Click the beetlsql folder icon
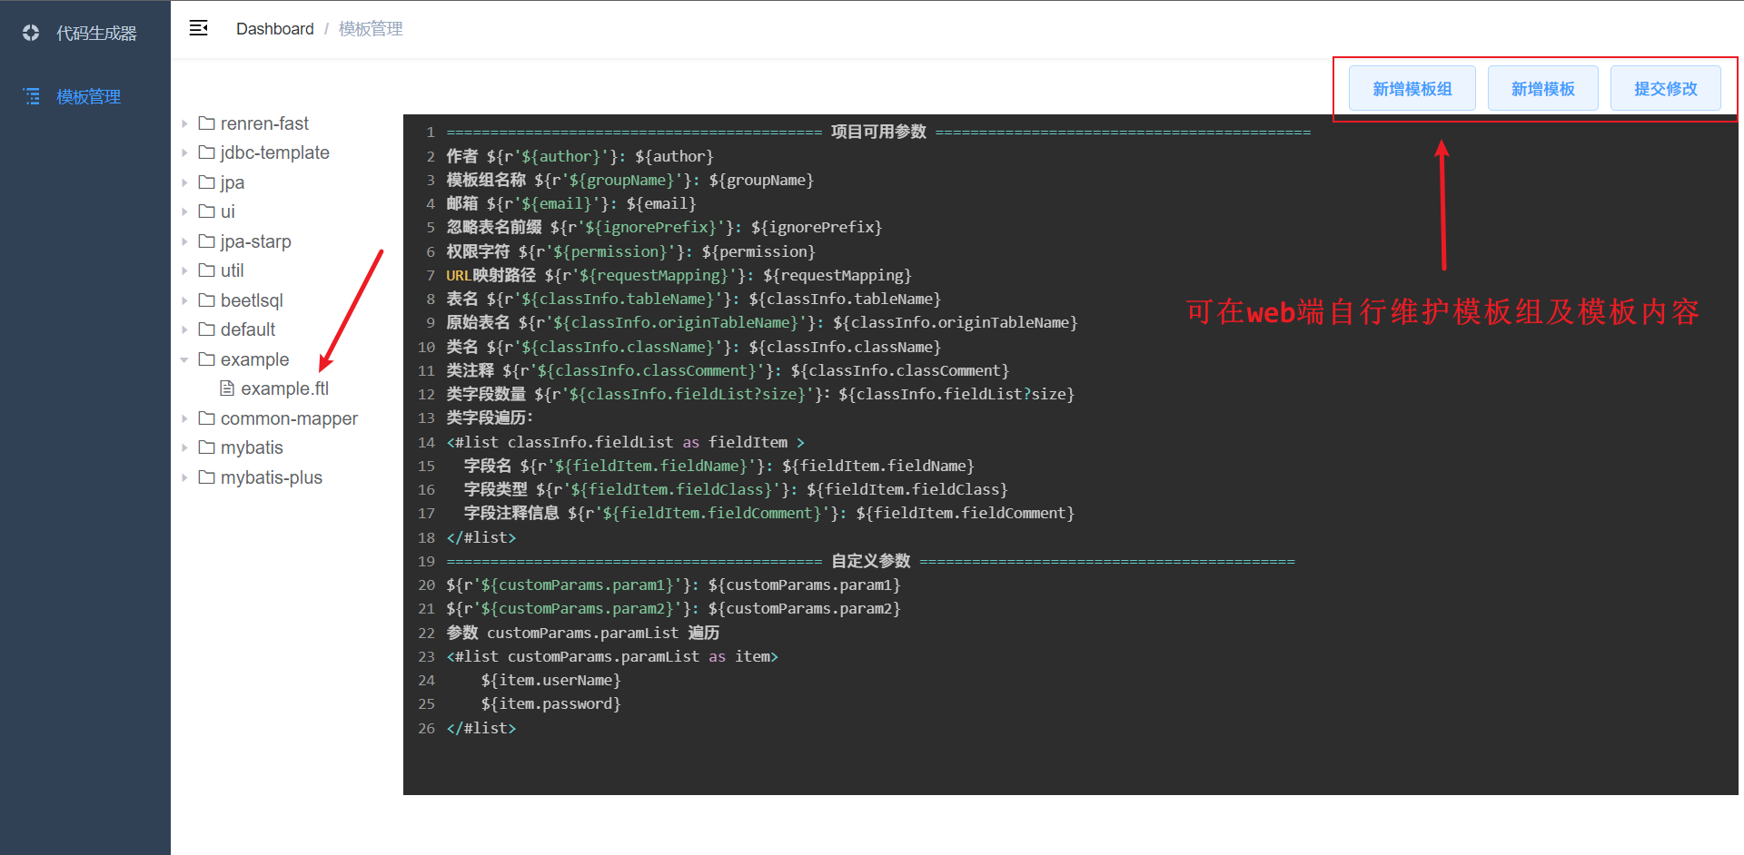 click(207, 300)
